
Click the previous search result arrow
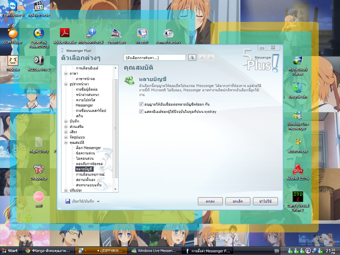click(x=202, y=57)
